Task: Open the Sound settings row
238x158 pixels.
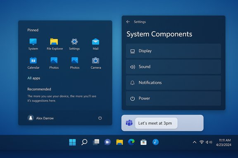Action: (174, 67)
